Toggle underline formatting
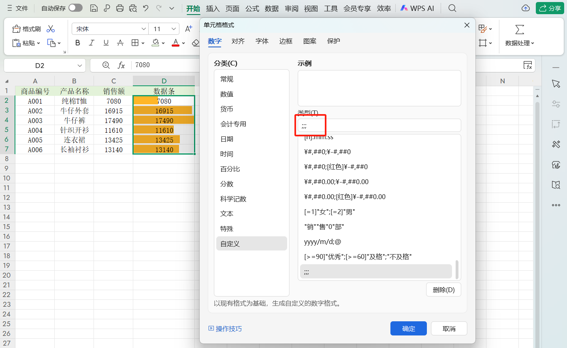Image resolution: width=567 pixels, height=348 pixels. pos(106,42)
